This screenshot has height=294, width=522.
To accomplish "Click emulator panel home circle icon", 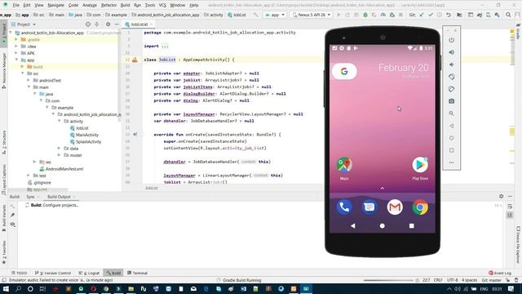I will point(451,138).
